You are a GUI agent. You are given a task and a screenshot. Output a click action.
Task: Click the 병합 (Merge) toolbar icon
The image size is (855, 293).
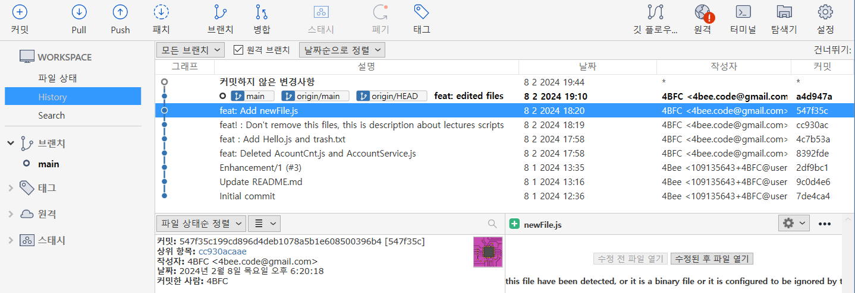pos(262,12)
